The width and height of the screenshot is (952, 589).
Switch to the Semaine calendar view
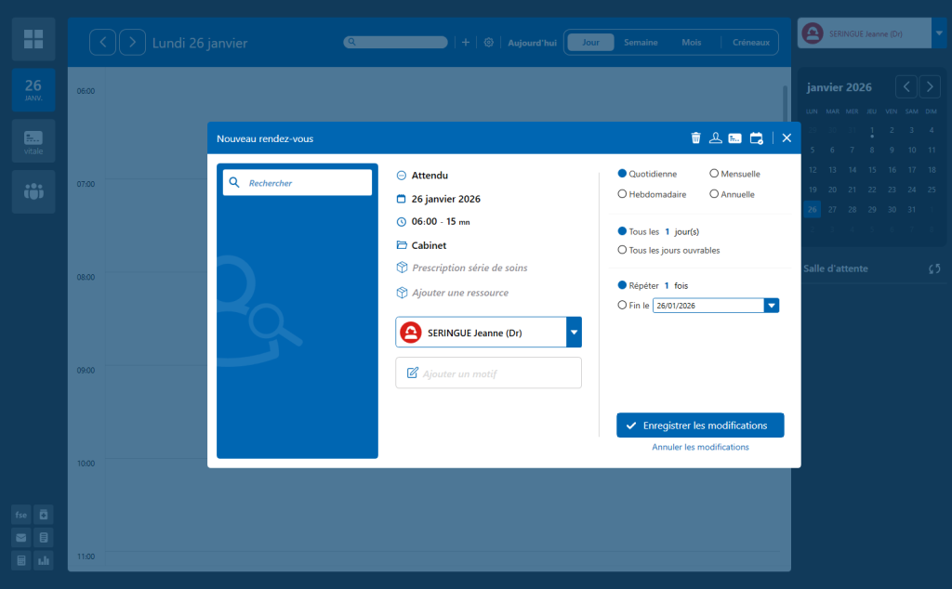click(x=641, y=43)
